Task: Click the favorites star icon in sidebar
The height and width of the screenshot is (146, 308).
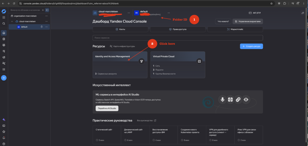Action: click(4, 132)
